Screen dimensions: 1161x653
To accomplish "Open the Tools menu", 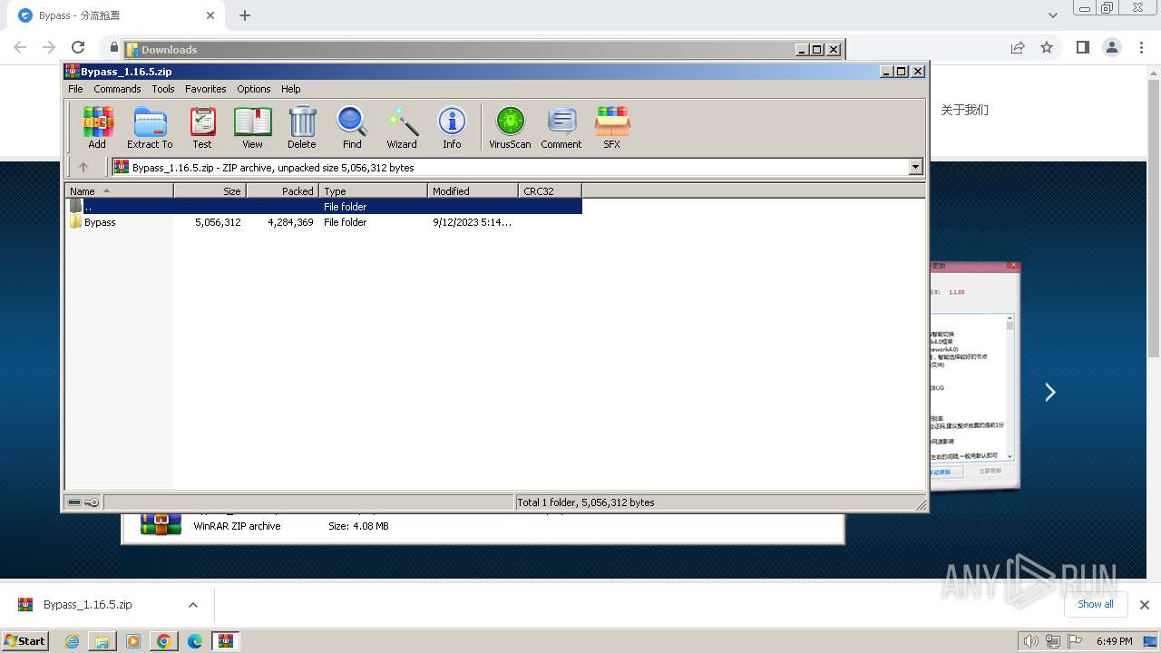I will [x=163, y=89].
